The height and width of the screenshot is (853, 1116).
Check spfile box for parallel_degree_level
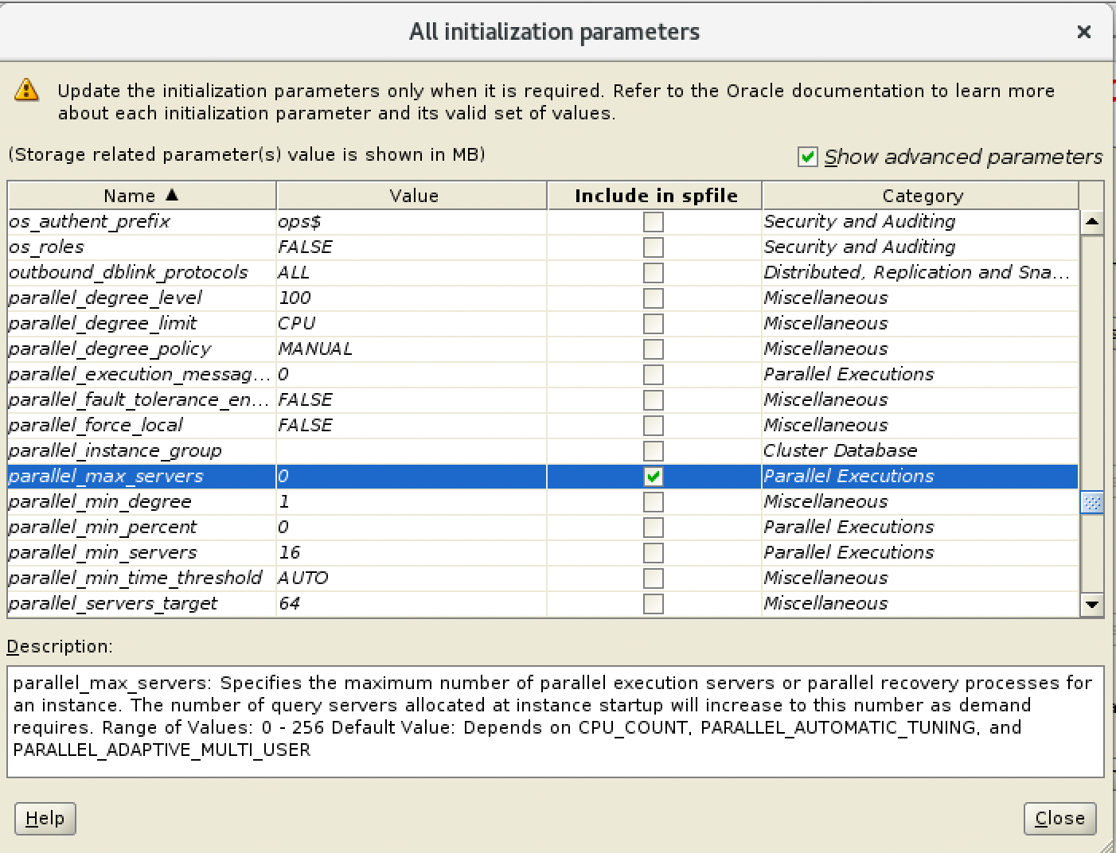click(654, 298)
